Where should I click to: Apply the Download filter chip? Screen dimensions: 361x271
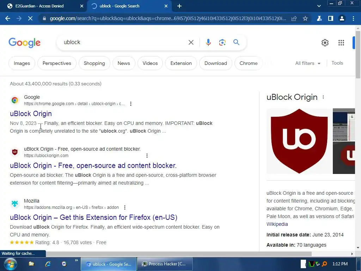coord(215,63)
